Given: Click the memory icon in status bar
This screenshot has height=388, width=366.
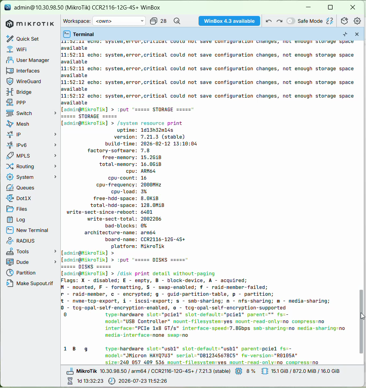Looking at the screenshot, I should click(x=265, y=371).
